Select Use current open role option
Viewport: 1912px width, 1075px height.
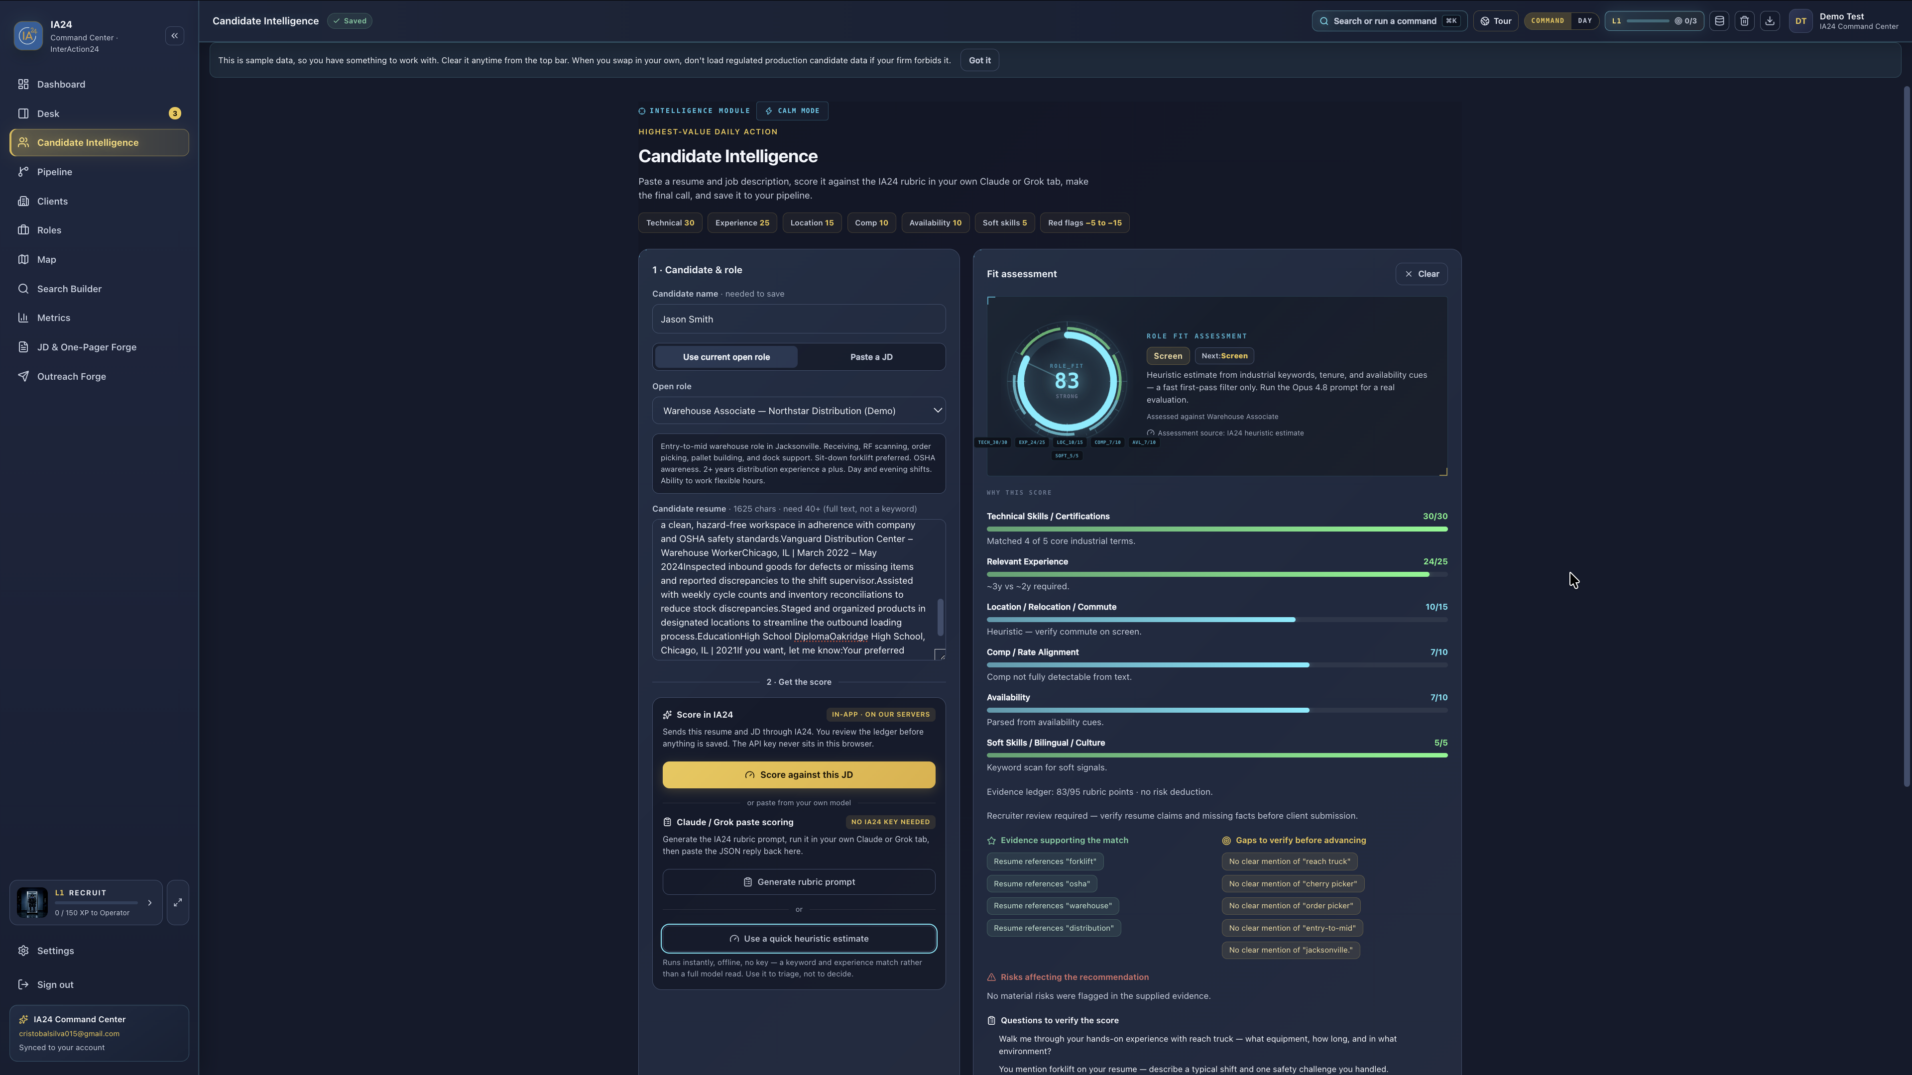click(x=726, y=357)
